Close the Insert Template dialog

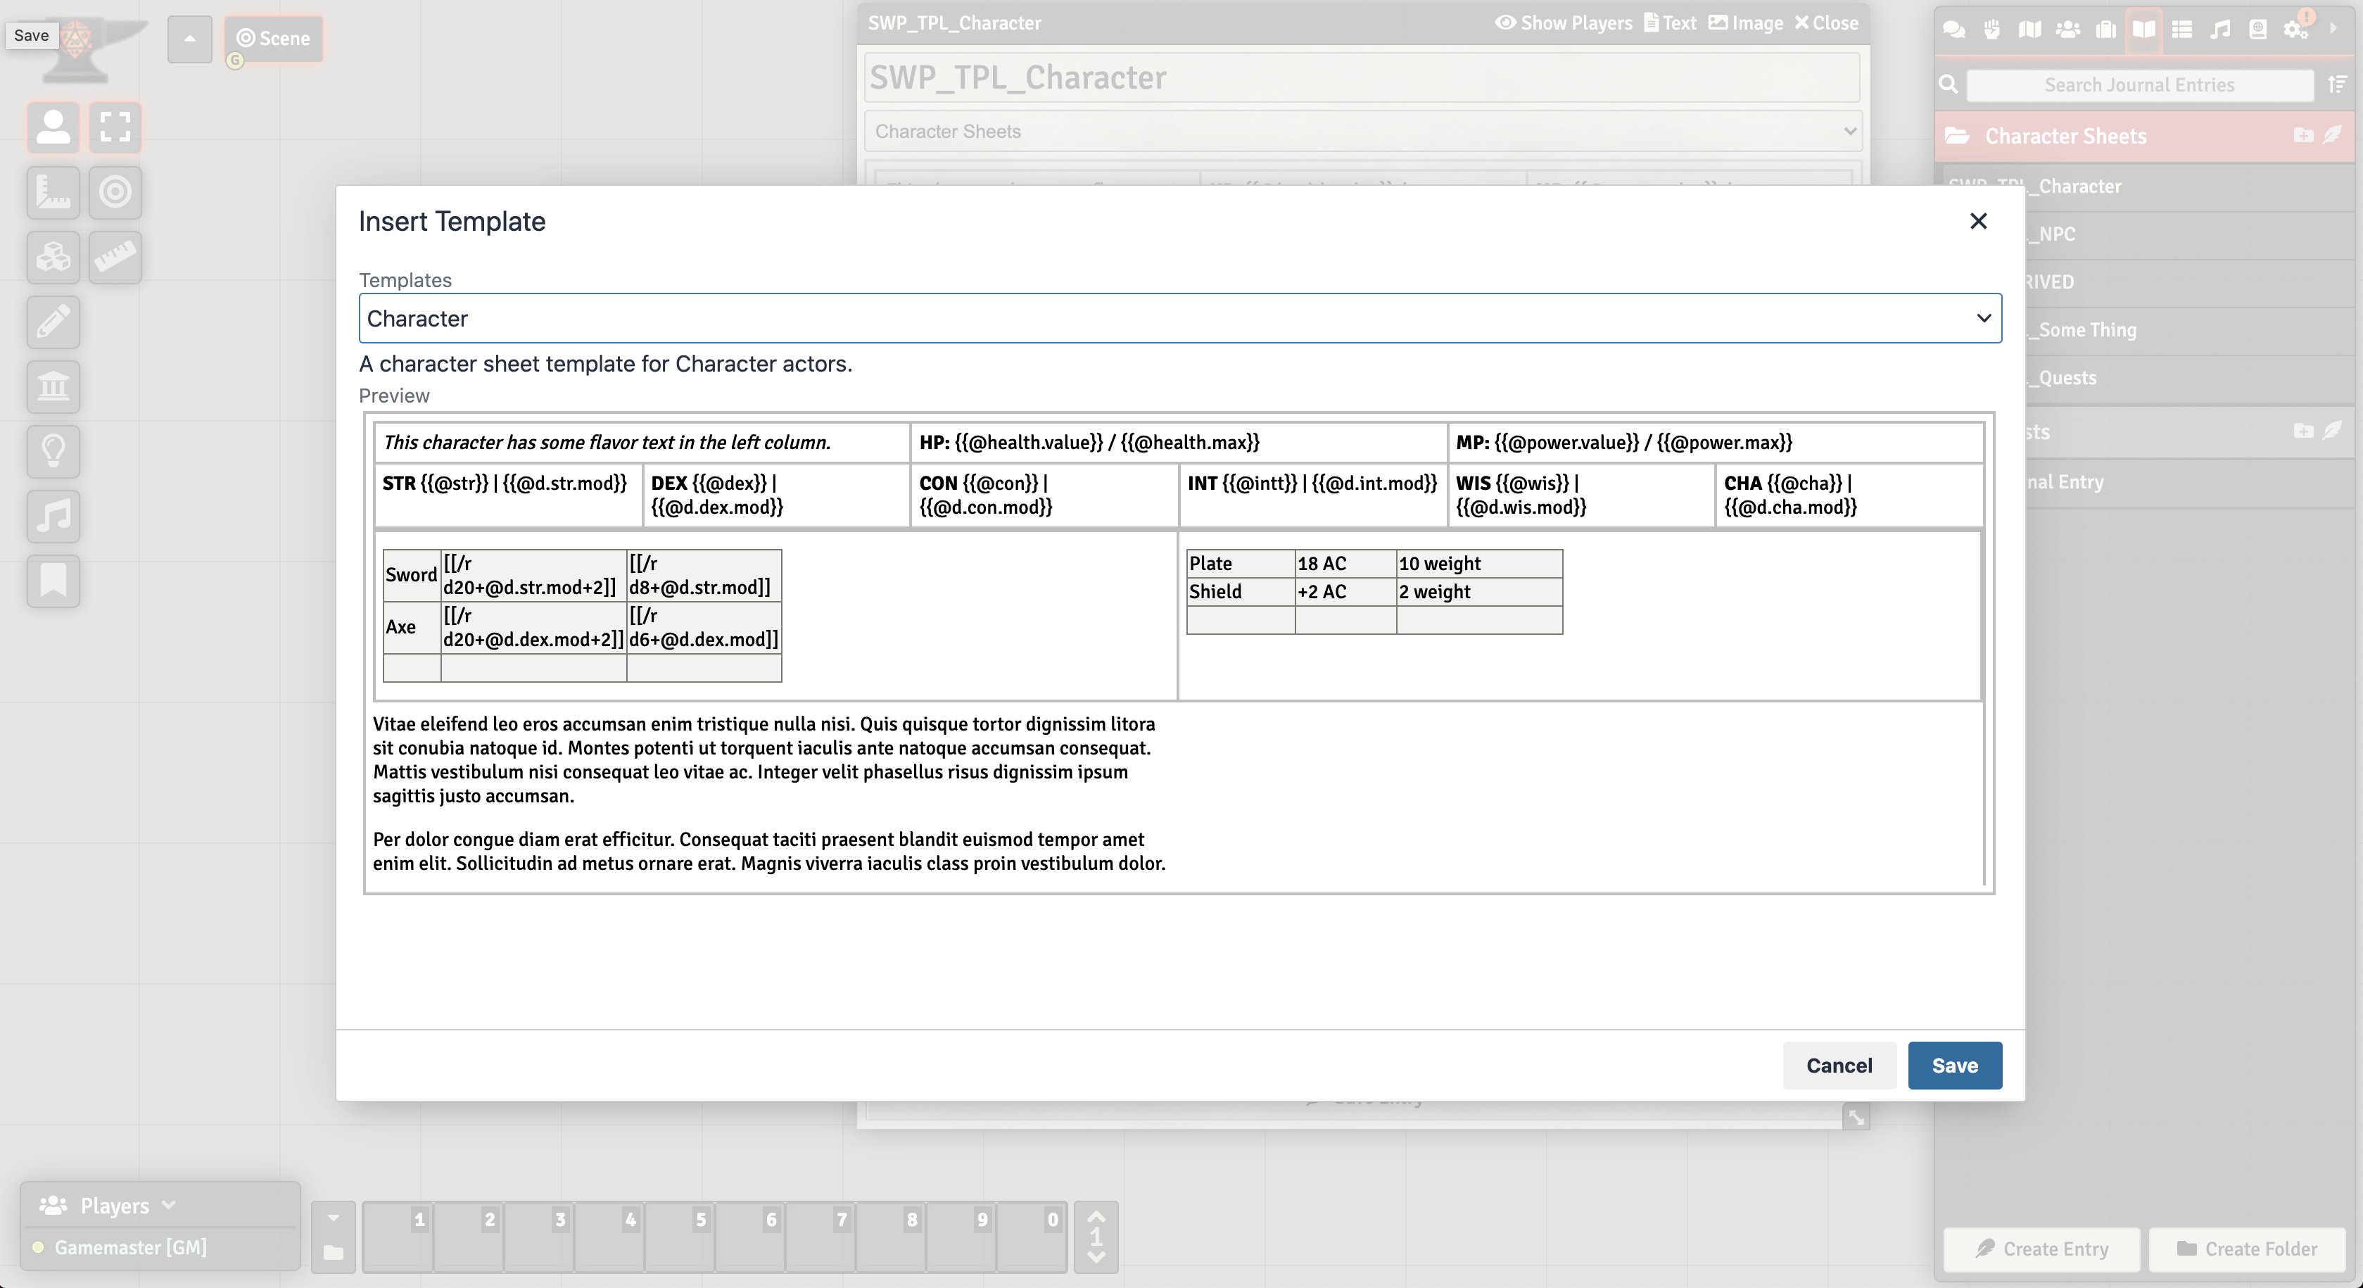pos(1979,221)
